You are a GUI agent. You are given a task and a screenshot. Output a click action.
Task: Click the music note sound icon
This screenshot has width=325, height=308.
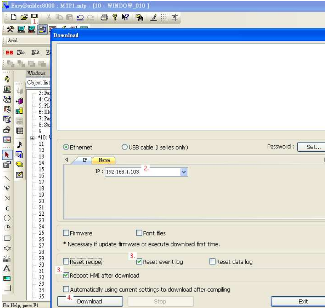pyautogui.click(x=19, y=145)
